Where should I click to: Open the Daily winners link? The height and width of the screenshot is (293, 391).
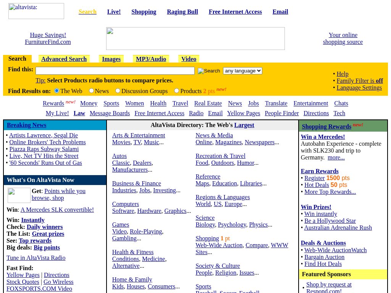(45, 227)
